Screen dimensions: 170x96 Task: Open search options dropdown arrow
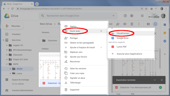(113, 16)
